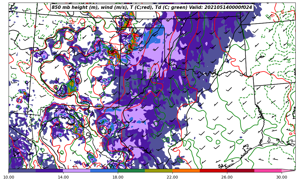Select the dark red 26–28 colorbar segment

coord(241,170)
